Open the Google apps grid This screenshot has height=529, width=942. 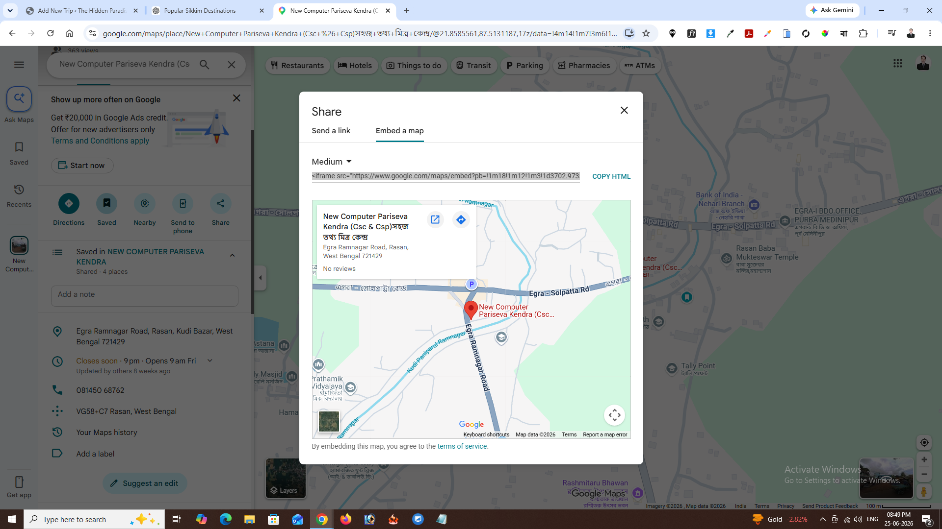click(x=898, y=63)
